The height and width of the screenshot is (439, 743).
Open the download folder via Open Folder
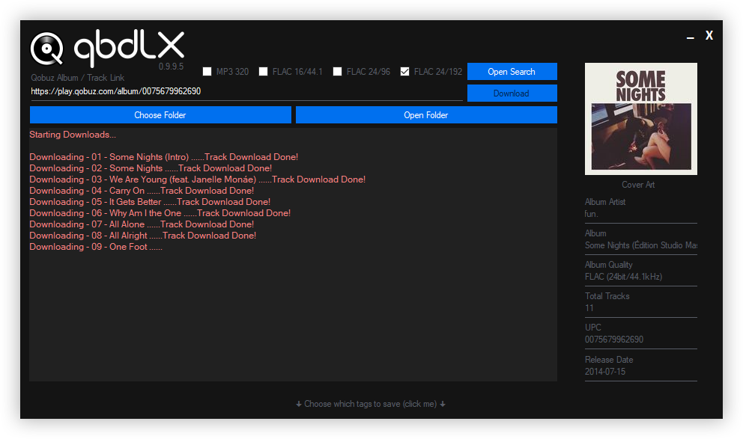point(426,115)
